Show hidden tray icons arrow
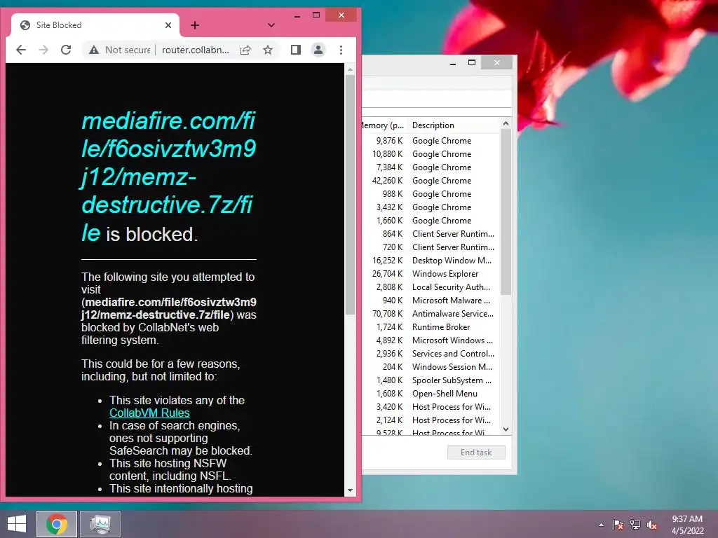 tap(601, 525)
